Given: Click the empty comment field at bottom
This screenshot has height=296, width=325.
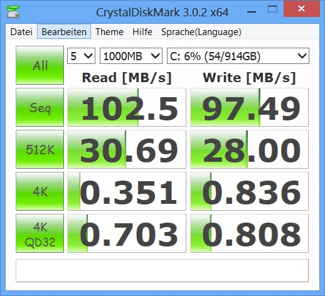Looking at the screenshot, I should tap(162, 271).
